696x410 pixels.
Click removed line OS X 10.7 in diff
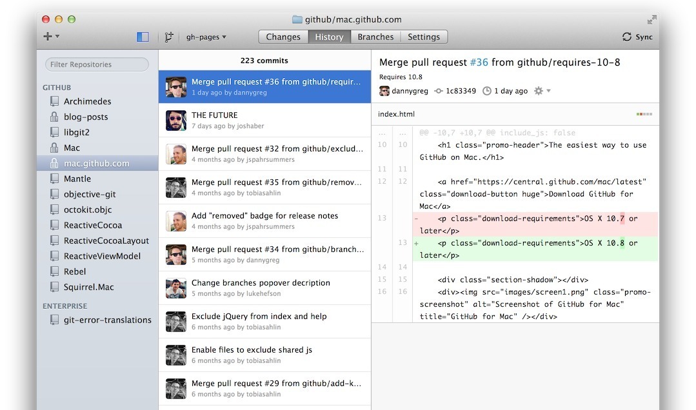[535, 224]
